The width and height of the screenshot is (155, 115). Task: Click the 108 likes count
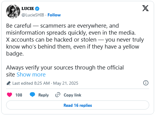19,95
